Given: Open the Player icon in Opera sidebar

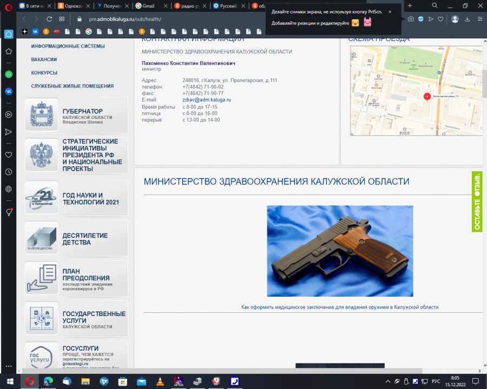Looking at the screenshot, I should coord(9,115).
